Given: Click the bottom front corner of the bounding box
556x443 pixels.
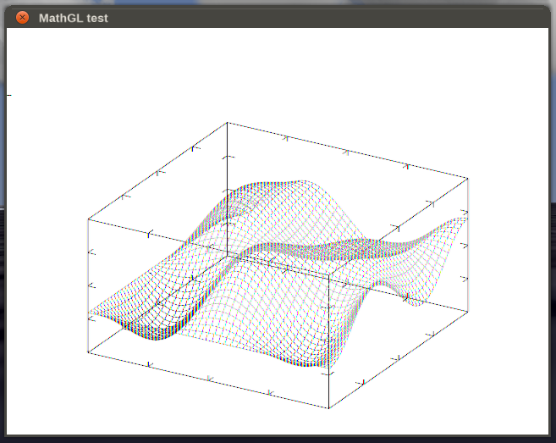Looking at the screenshot, I should pyautogui.click(x=328, y=408).
